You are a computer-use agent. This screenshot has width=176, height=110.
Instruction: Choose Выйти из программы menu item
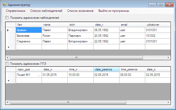114,11
